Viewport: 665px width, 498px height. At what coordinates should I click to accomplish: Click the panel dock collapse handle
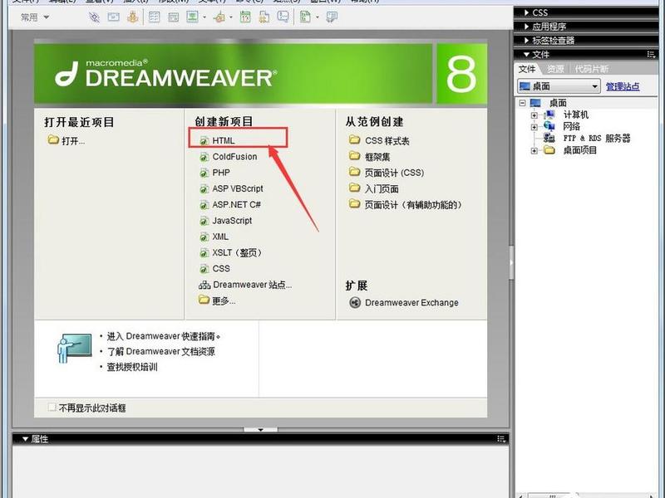click(511, 262)
